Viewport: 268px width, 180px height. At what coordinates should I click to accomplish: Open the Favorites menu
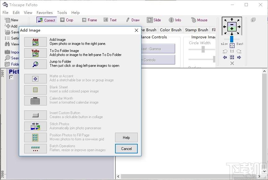coord(45,13)
